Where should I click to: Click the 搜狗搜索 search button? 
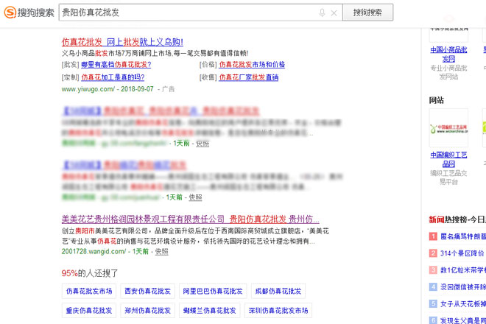tap(367, 13)
